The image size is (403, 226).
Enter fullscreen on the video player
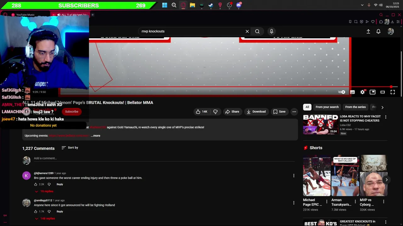(x=393, y=92)
